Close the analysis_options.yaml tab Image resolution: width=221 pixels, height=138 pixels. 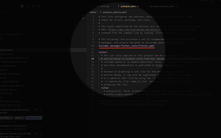[x=177, y=6]
